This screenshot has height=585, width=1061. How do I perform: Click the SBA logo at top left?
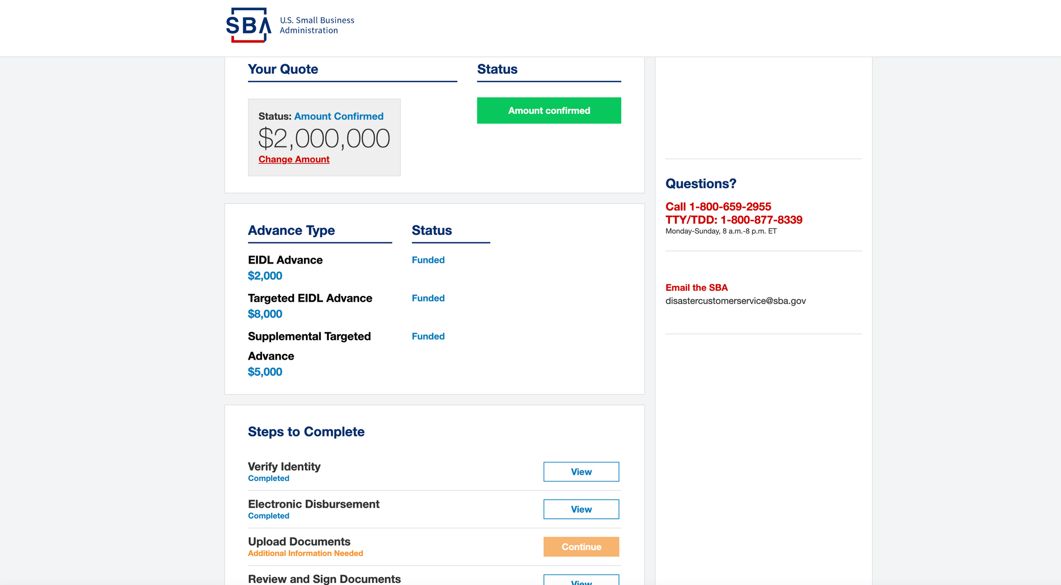(x=247, y=25)
